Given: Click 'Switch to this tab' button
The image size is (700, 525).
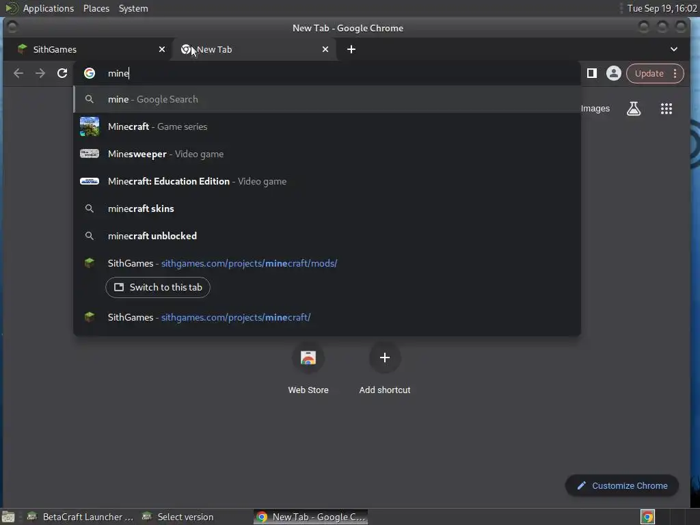Looking at the screenshot, I should (x=158, y=288).
